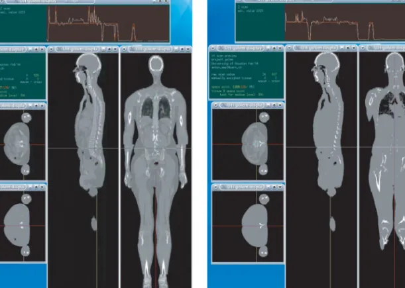
Task: Click the Z scan profile graph, right screenshot
Action: click(x=345, y=23)
